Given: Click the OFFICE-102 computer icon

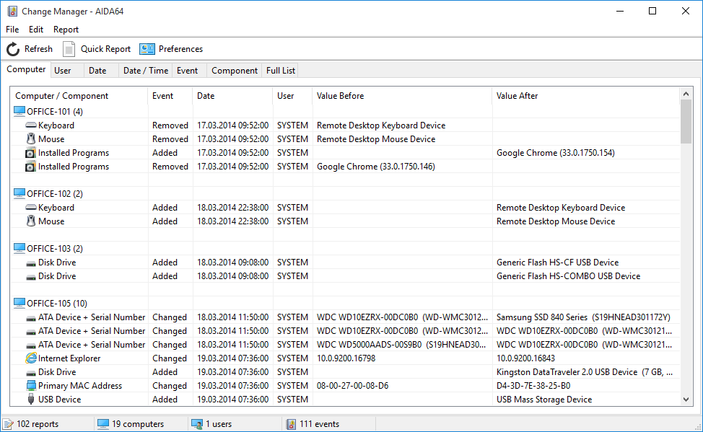Looking at the screenshot, I should pos(19,193).
